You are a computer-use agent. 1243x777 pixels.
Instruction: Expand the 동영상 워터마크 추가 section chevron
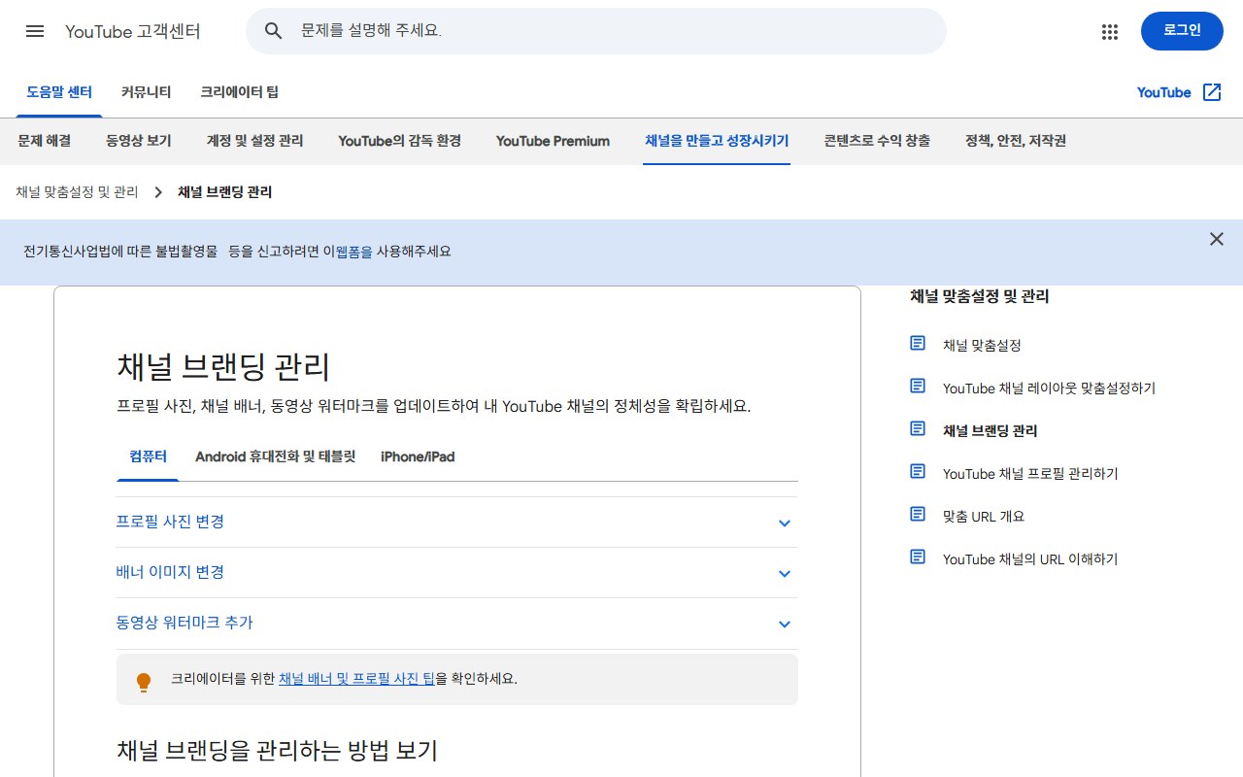(785, 625)
